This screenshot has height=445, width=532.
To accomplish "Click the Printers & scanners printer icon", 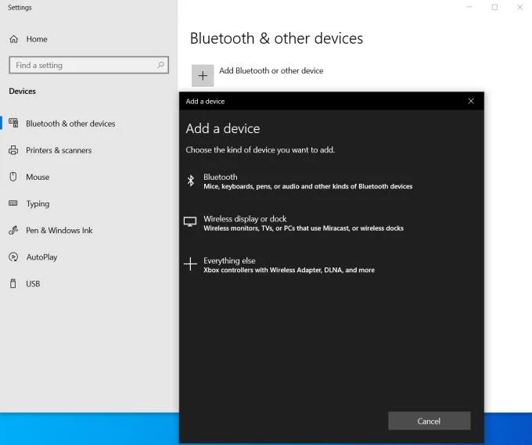I will pos(13,150).
